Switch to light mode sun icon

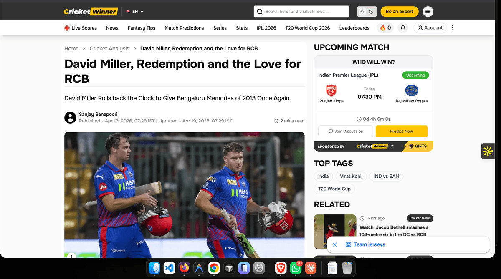click(x=362, y=12)
